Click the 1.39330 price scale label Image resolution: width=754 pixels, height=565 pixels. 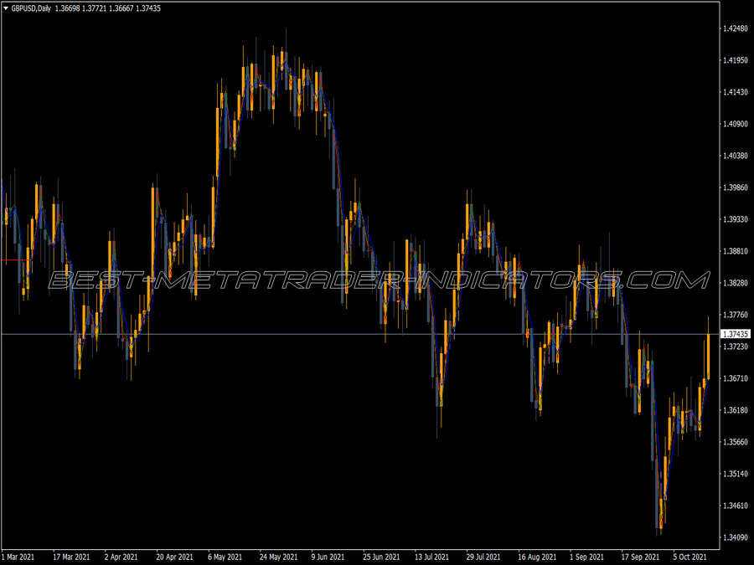(736, 219)
